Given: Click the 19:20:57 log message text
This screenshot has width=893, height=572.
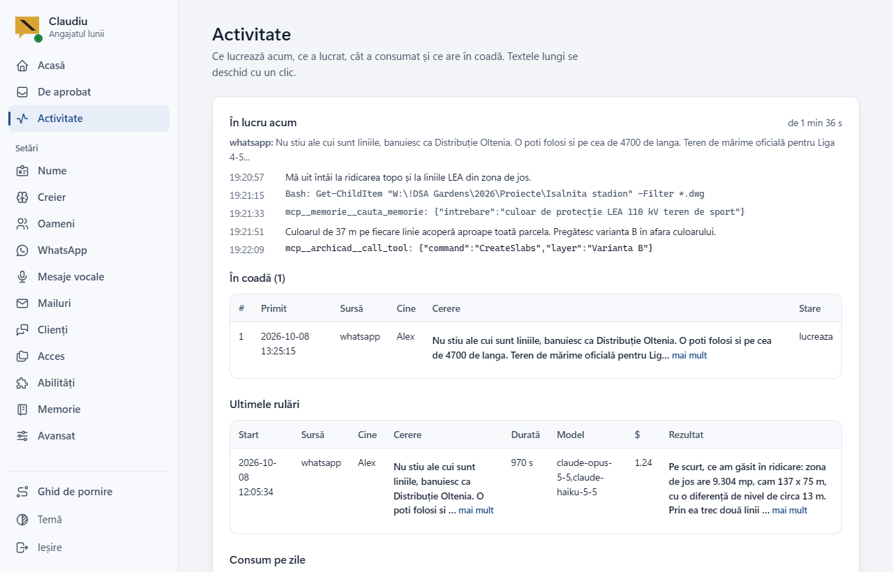Looking at the screenshot, I should (x=408, y=177).
